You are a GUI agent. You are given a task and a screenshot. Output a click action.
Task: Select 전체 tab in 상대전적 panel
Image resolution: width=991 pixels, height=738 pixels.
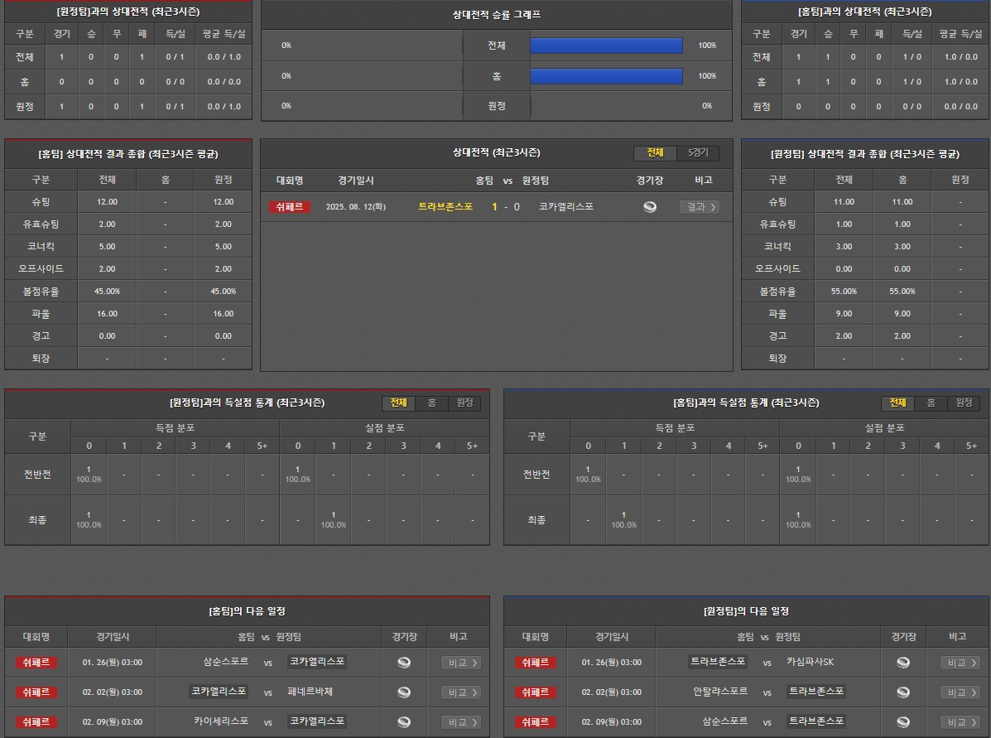656,153
